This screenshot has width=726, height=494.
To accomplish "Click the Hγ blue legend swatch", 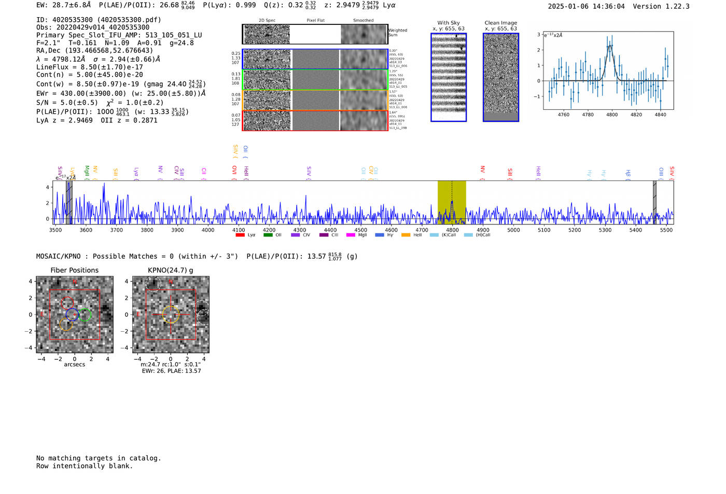I will [x=380, y=235].
